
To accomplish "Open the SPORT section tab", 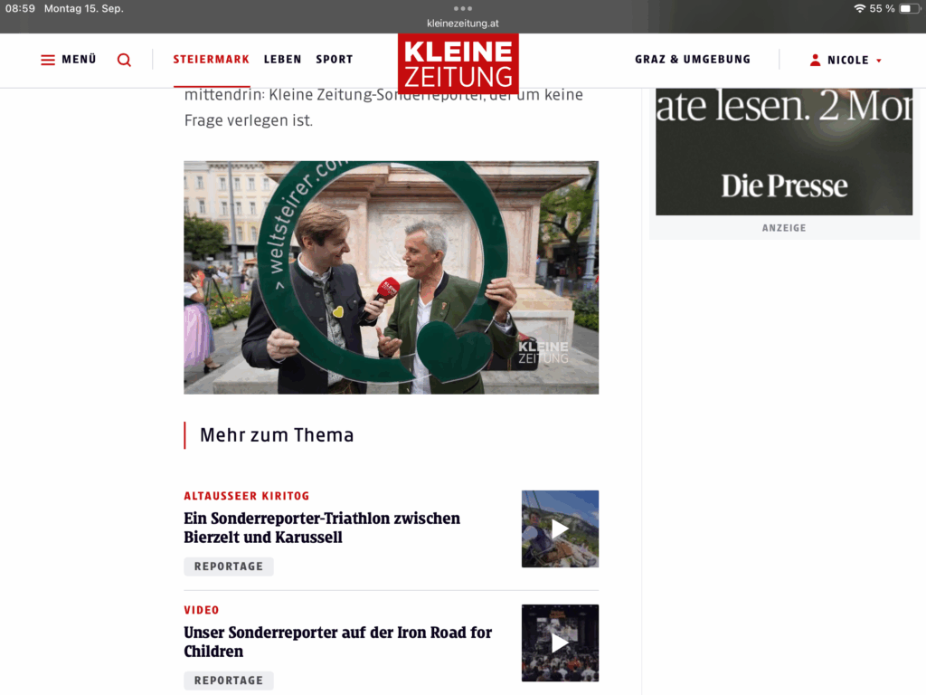I will tap(335, 59).
